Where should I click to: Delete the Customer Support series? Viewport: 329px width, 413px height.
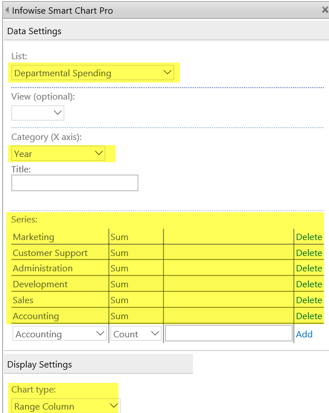click(309, 253)
